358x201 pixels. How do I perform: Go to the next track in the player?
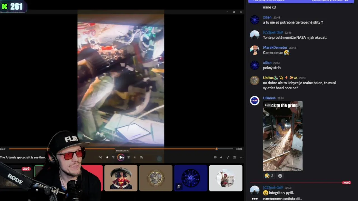135,157
